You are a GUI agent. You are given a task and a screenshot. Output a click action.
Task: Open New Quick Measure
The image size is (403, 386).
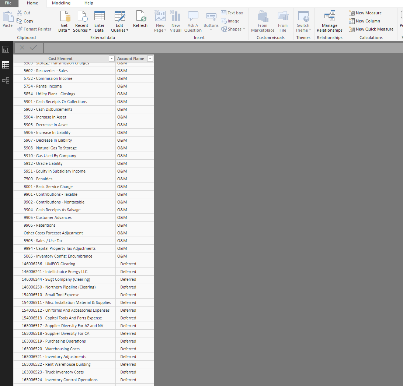coord(371,29)
